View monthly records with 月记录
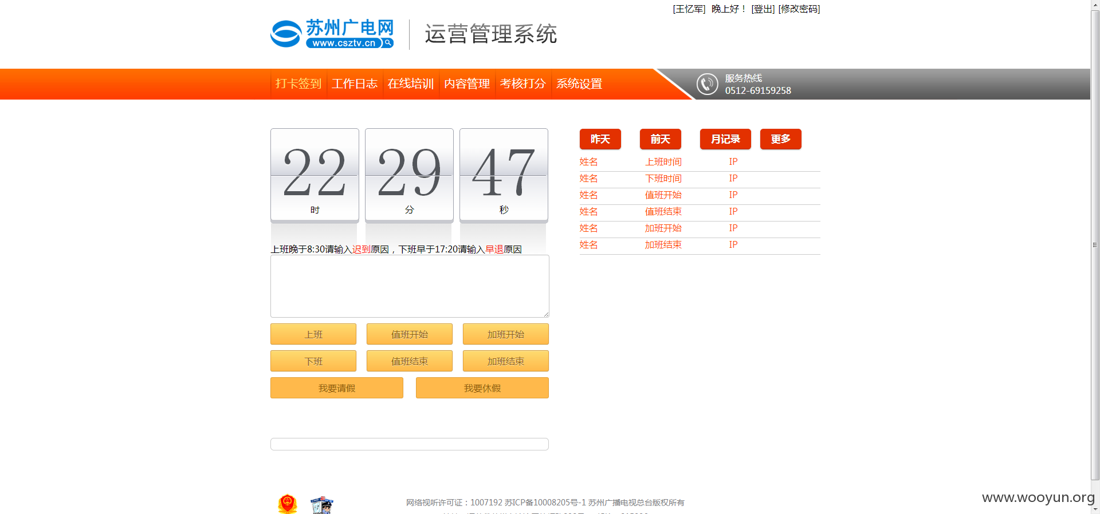Image resolution: width=1100 pixels, height=514 pixels. tap(725, 139)
